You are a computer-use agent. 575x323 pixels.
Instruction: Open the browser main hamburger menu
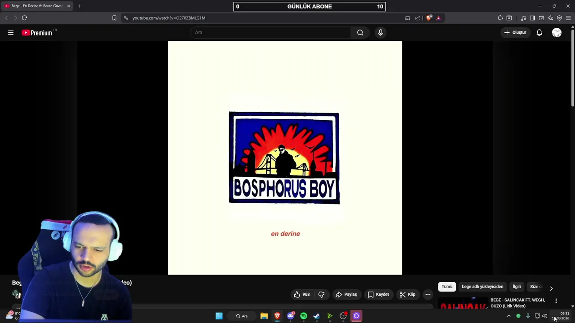pyautogui.click(x=568, y=18)
